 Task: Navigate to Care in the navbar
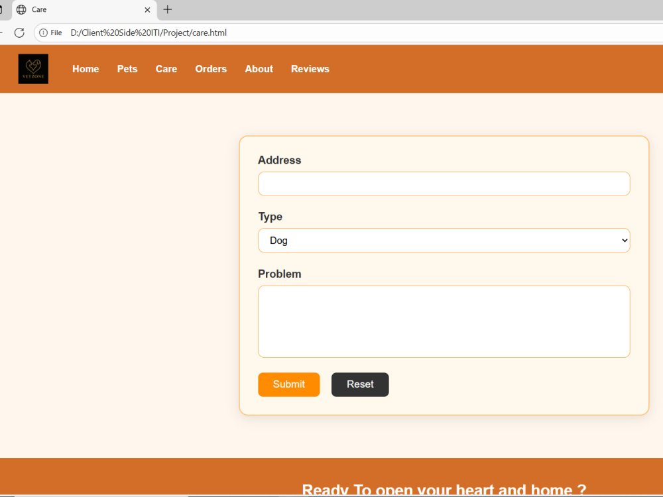coord(166,69)
